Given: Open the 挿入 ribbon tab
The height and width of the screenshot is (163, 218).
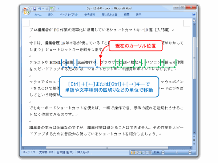Looking at the screenshot, I should (x=51, y=14).
